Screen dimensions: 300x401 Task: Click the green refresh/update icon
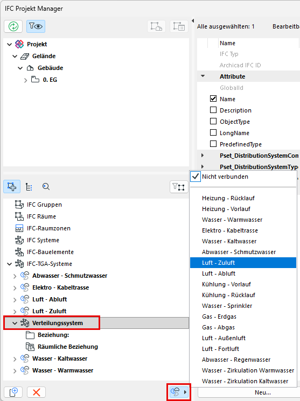[x=13, y=26]
